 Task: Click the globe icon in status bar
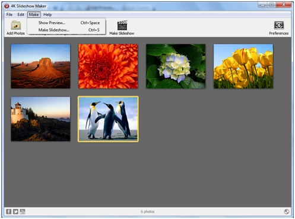(286, 211)
